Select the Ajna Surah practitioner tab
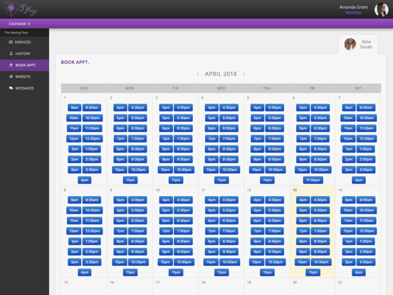This screenshot has width=393, height=295. coord(358,44)
